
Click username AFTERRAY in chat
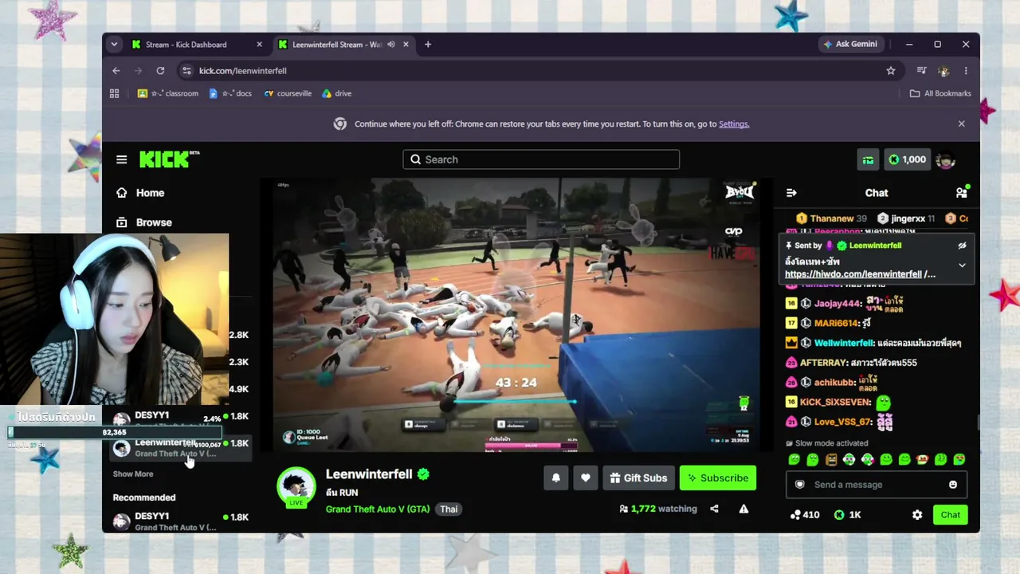click(x=823, y=363)
